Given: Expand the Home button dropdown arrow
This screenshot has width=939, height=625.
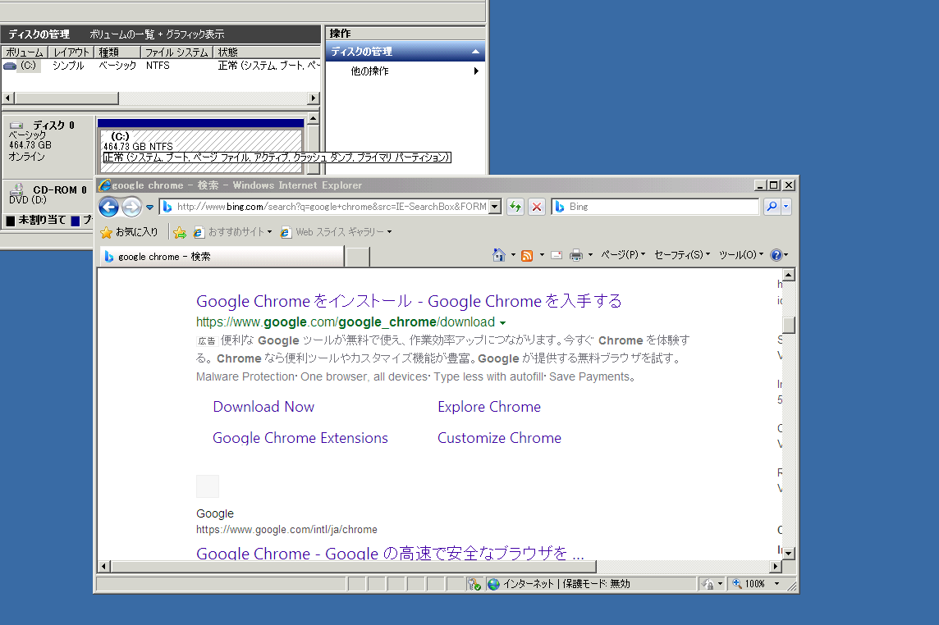Looking at the screenshot, I should click(x=513, y=255).
